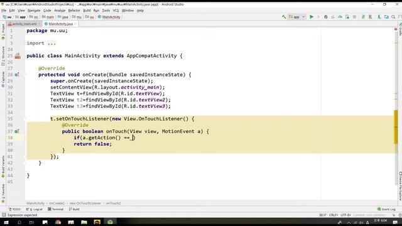Click the java breadcrumb in navigation bar
This screenshot has width=402, height=226.
(63, 17)
